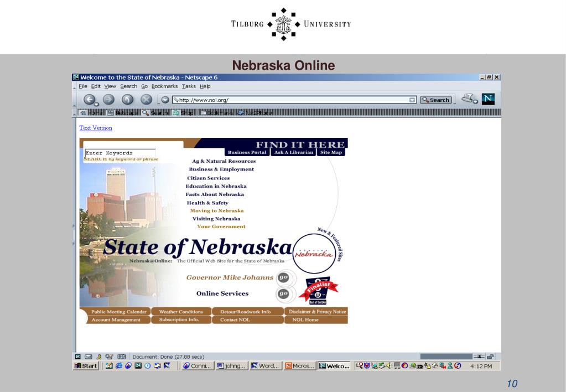
Task: Click the round Nebraska featured sites logo
Action: pyautogui.click(x=314, y=253)
